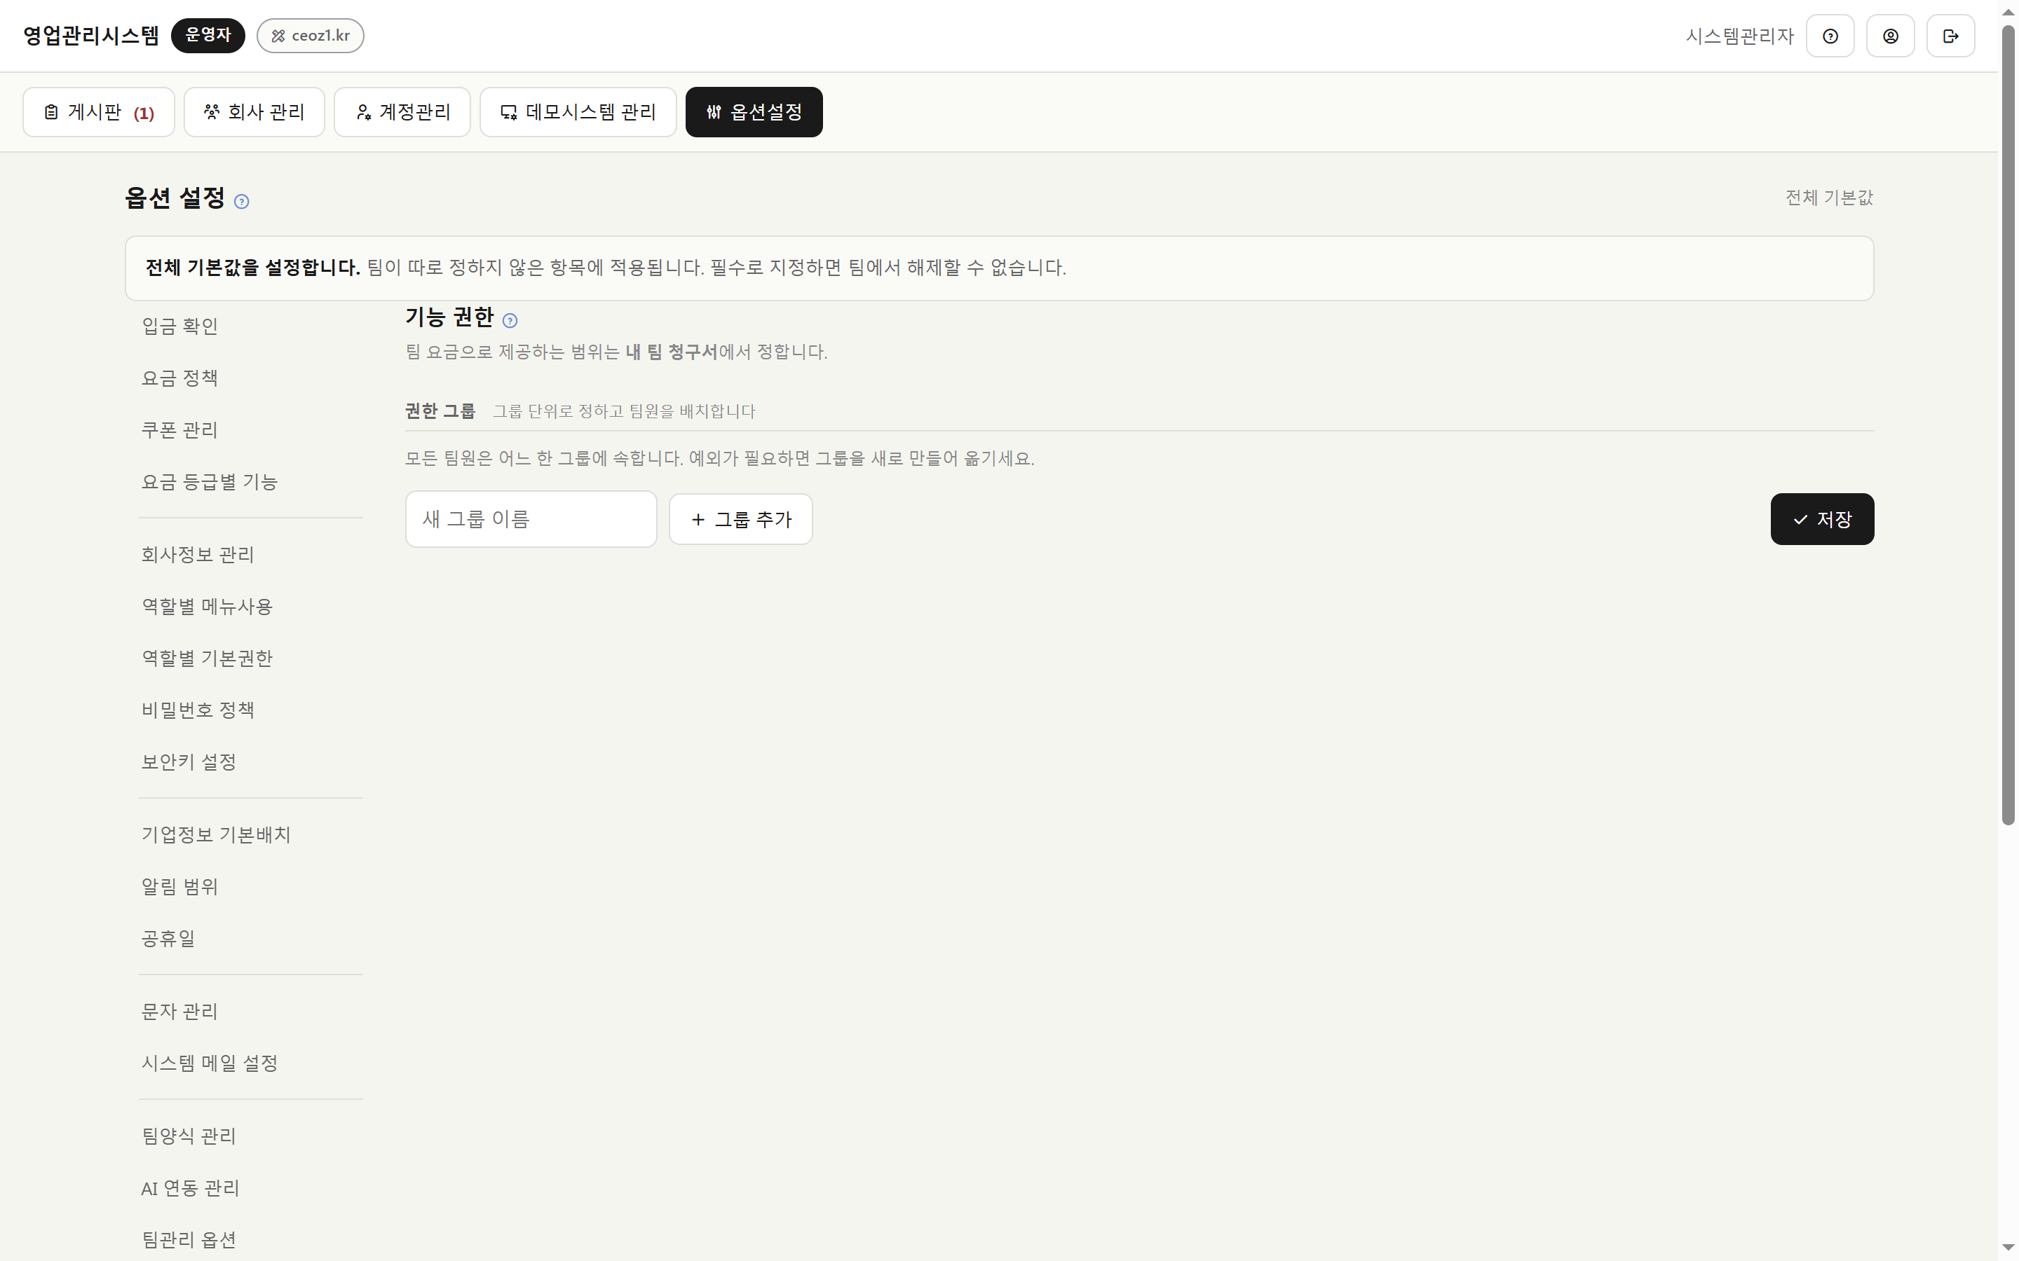Click the help icon in top header
This screenshot has height=1261, width=2019.
[1830, 36]
